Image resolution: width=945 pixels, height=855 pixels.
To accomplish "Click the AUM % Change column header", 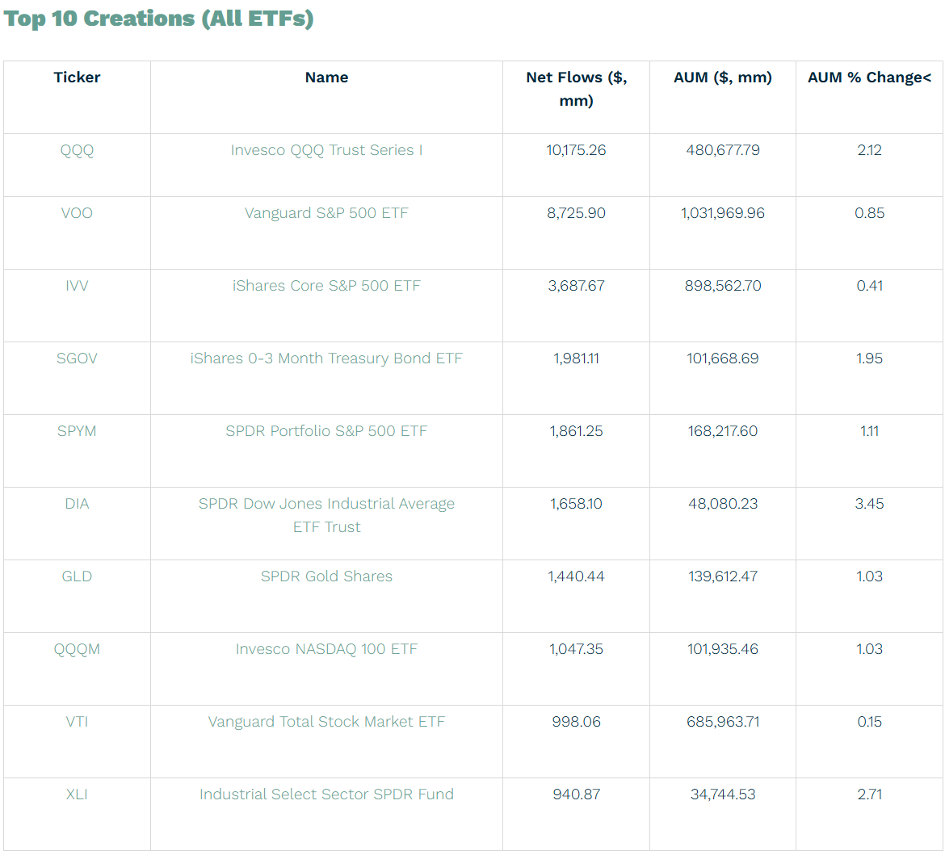I will click(x=869, y=78).
